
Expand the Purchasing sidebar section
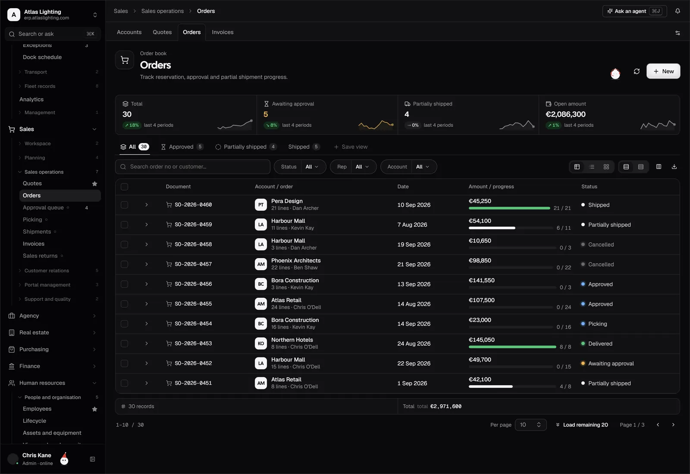coord(53,349)
